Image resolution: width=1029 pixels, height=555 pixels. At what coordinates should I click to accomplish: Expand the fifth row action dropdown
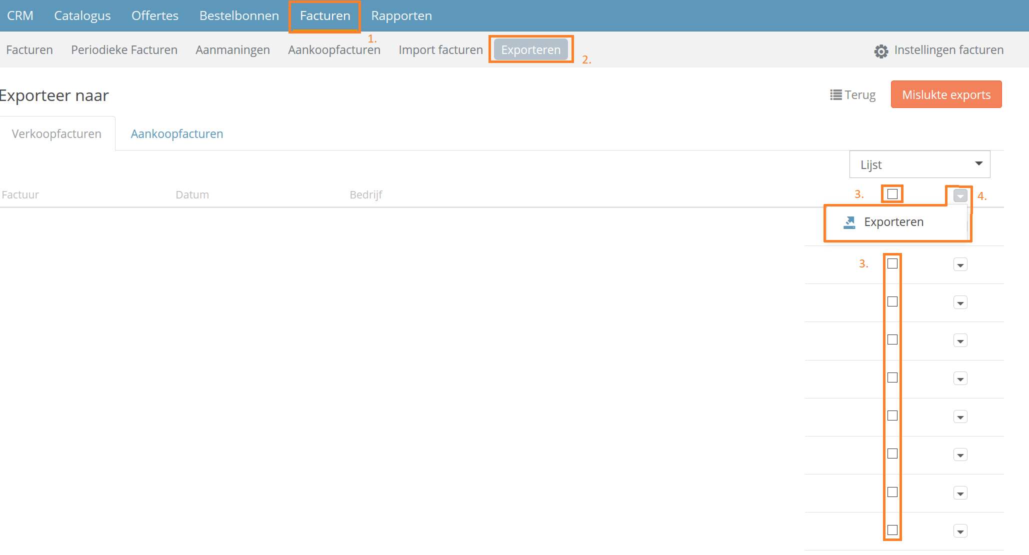click(x=960, y=416)
